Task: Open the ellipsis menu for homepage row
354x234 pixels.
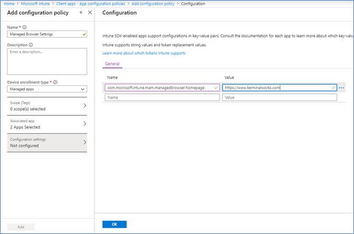Action: 341,88
